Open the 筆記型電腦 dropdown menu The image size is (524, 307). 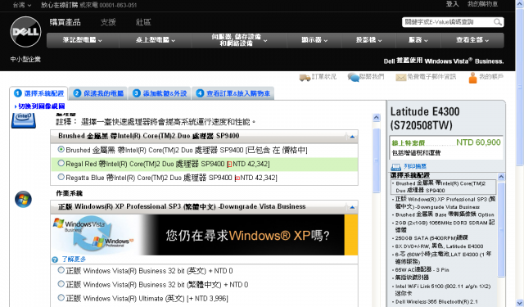(83, 40)
